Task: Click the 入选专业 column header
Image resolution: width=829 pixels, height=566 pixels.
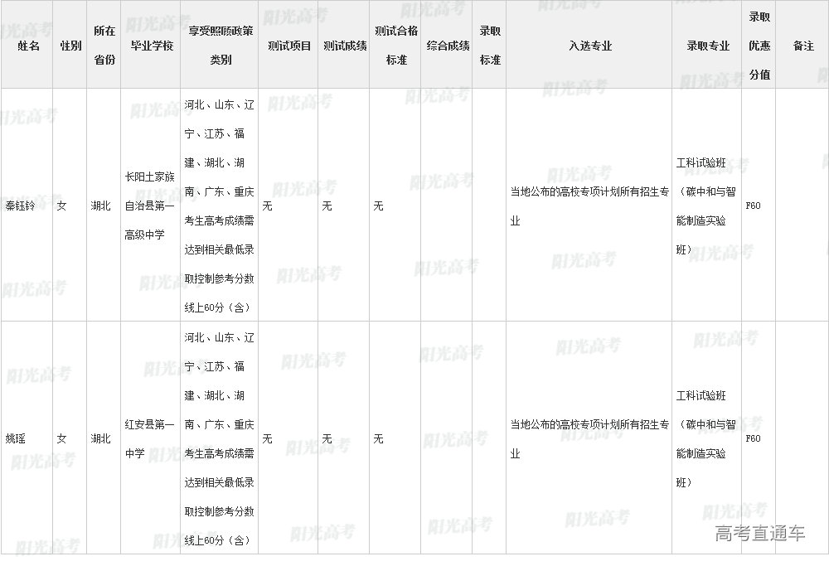Action: (x=589, y=46)
